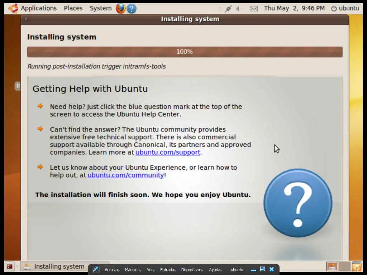Click the bullet arrow beside 'Need help?'
The image size is (367, 275).
point(40,106)
